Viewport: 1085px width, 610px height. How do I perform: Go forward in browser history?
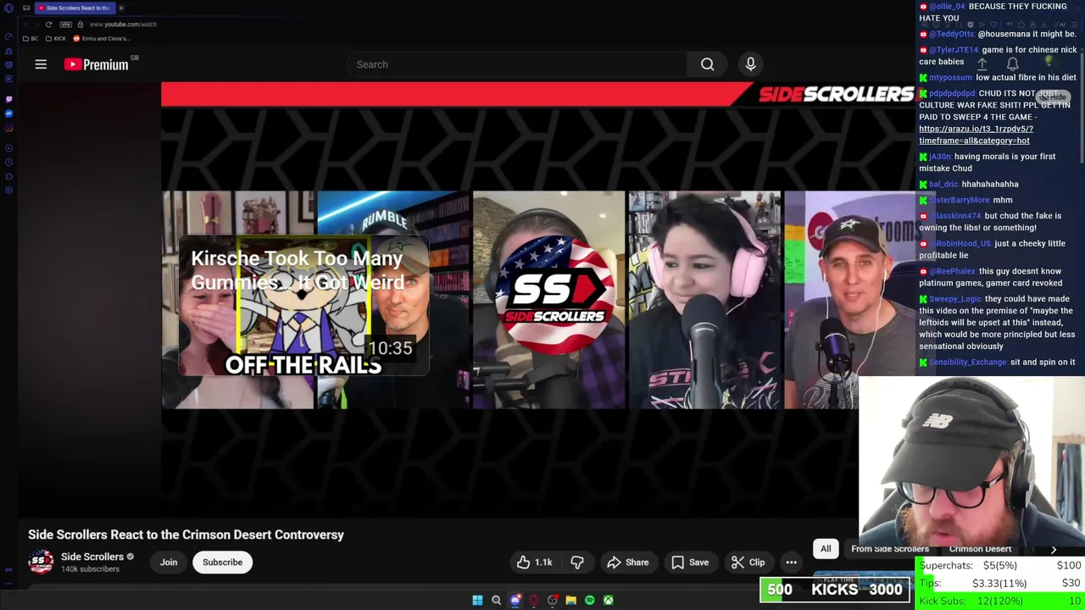point(36,25)
